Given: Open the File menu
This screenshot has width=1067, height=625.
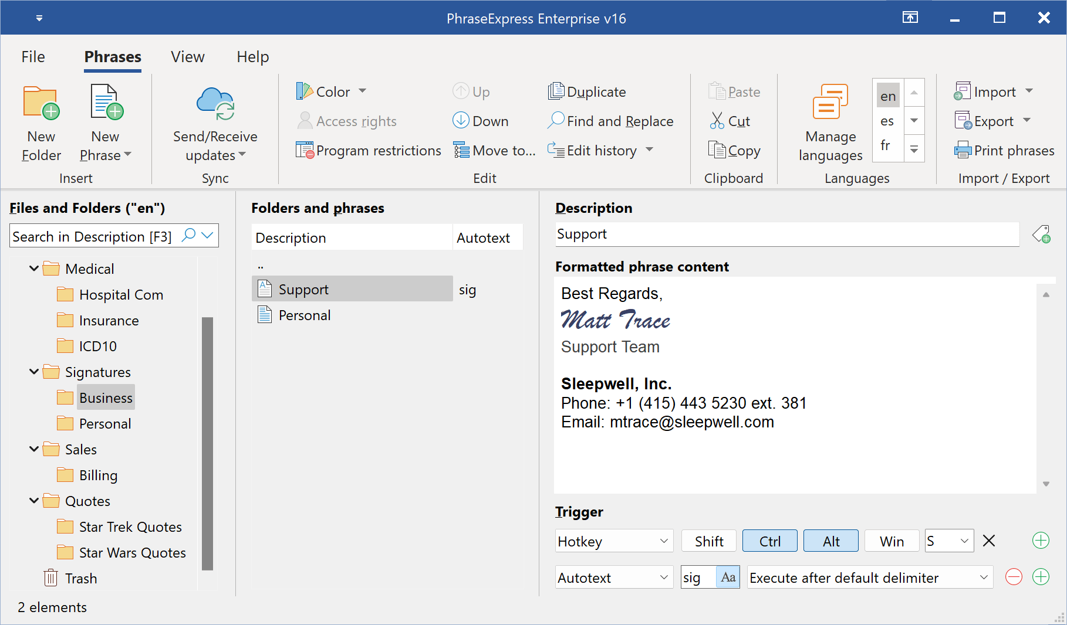Looking at the screenshot, I should (x=33, y=57).
